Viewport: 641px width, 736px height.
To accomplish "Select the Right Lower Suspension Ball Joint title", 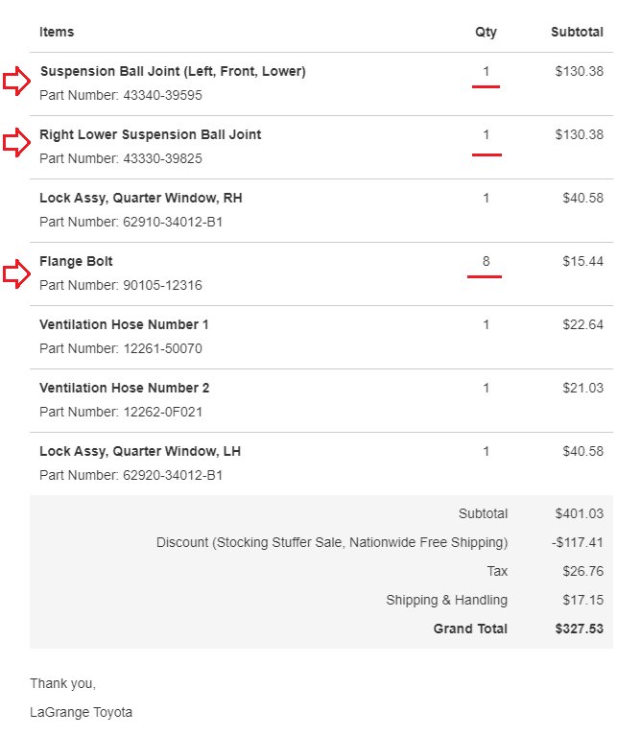I will (x=150, y=134).
